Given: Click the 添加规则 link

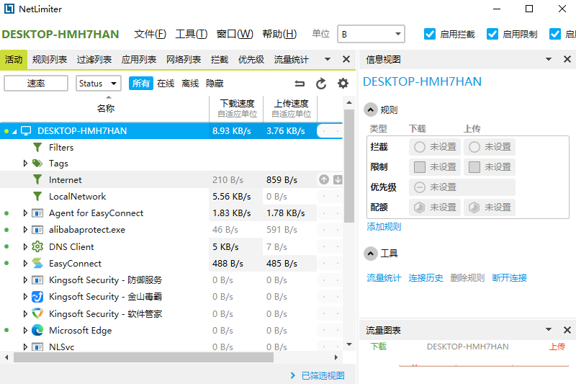Looking at the screenshot, I should click(x=384, y=227).
